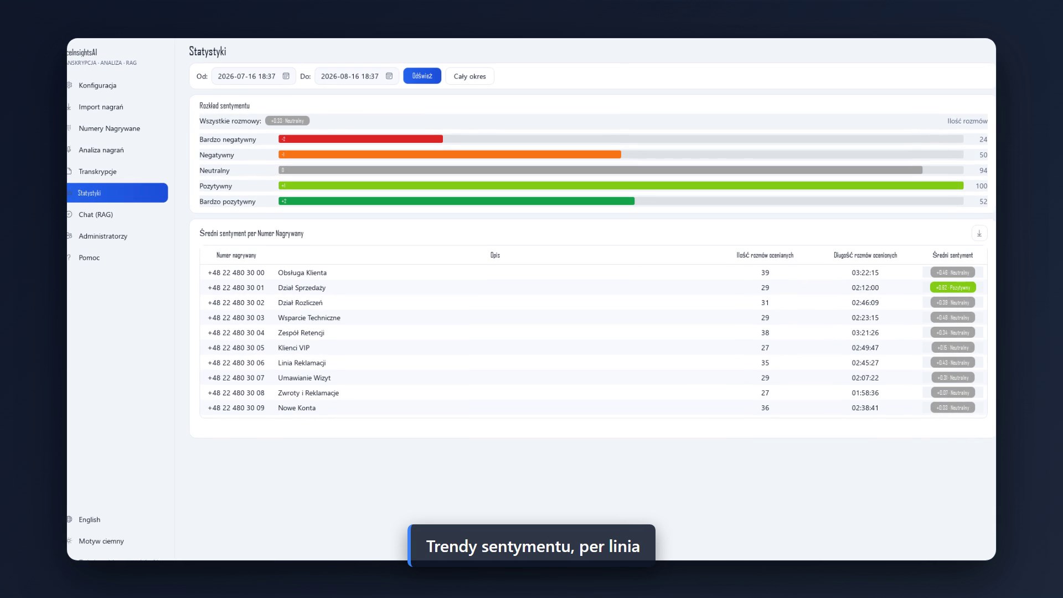This screenshot has height=598, width=1063.
Task: Click the +0.15 Neutralny badge for Klienci VIP
Action: pyautogui.click(x=953, y=348)
